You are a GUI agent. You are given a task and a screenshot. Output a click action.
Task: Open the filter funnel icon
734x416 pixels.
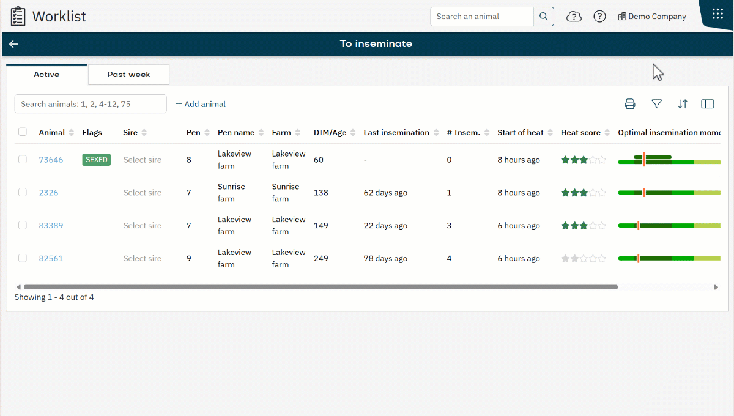point(656,104)
